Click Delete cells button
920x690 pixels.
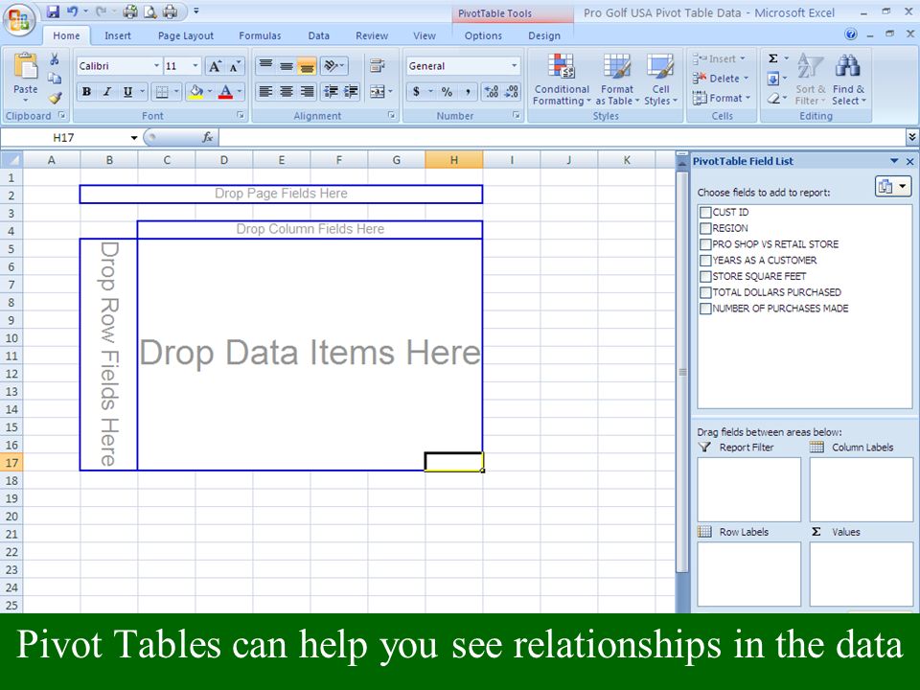pos(721,78)
